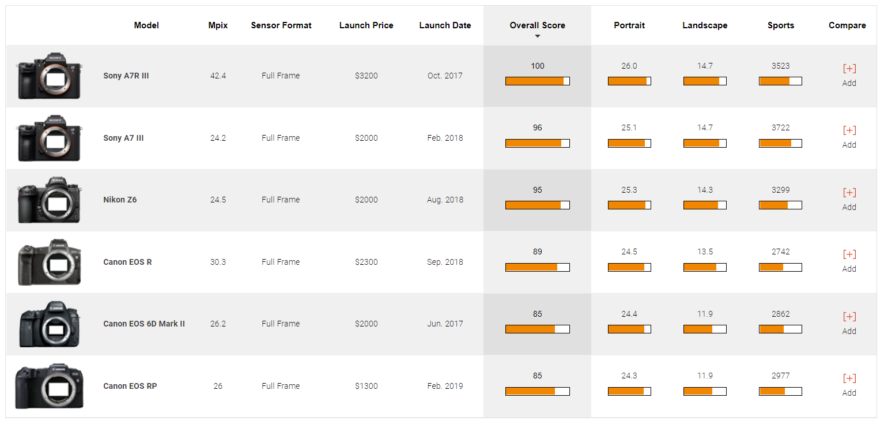
Task: Add Canon EOS RP to compare
Action: tap(849, 379)
